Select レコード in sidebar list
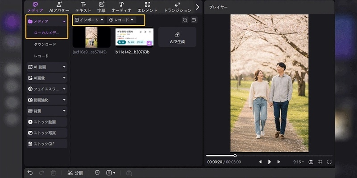 pyautogui.click(x=41, y=56)
